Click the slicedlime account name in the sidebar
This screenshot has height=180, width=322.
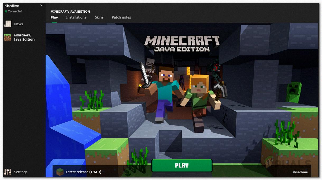(x=12, y=6)
